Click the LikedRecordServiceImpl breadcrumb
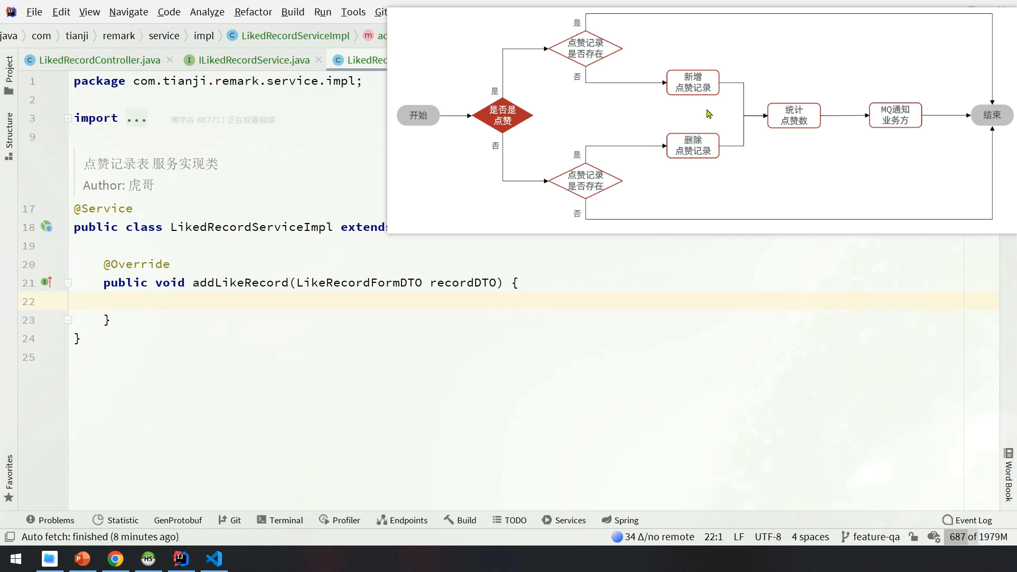Screen dimensions: 1017x572 295,35
